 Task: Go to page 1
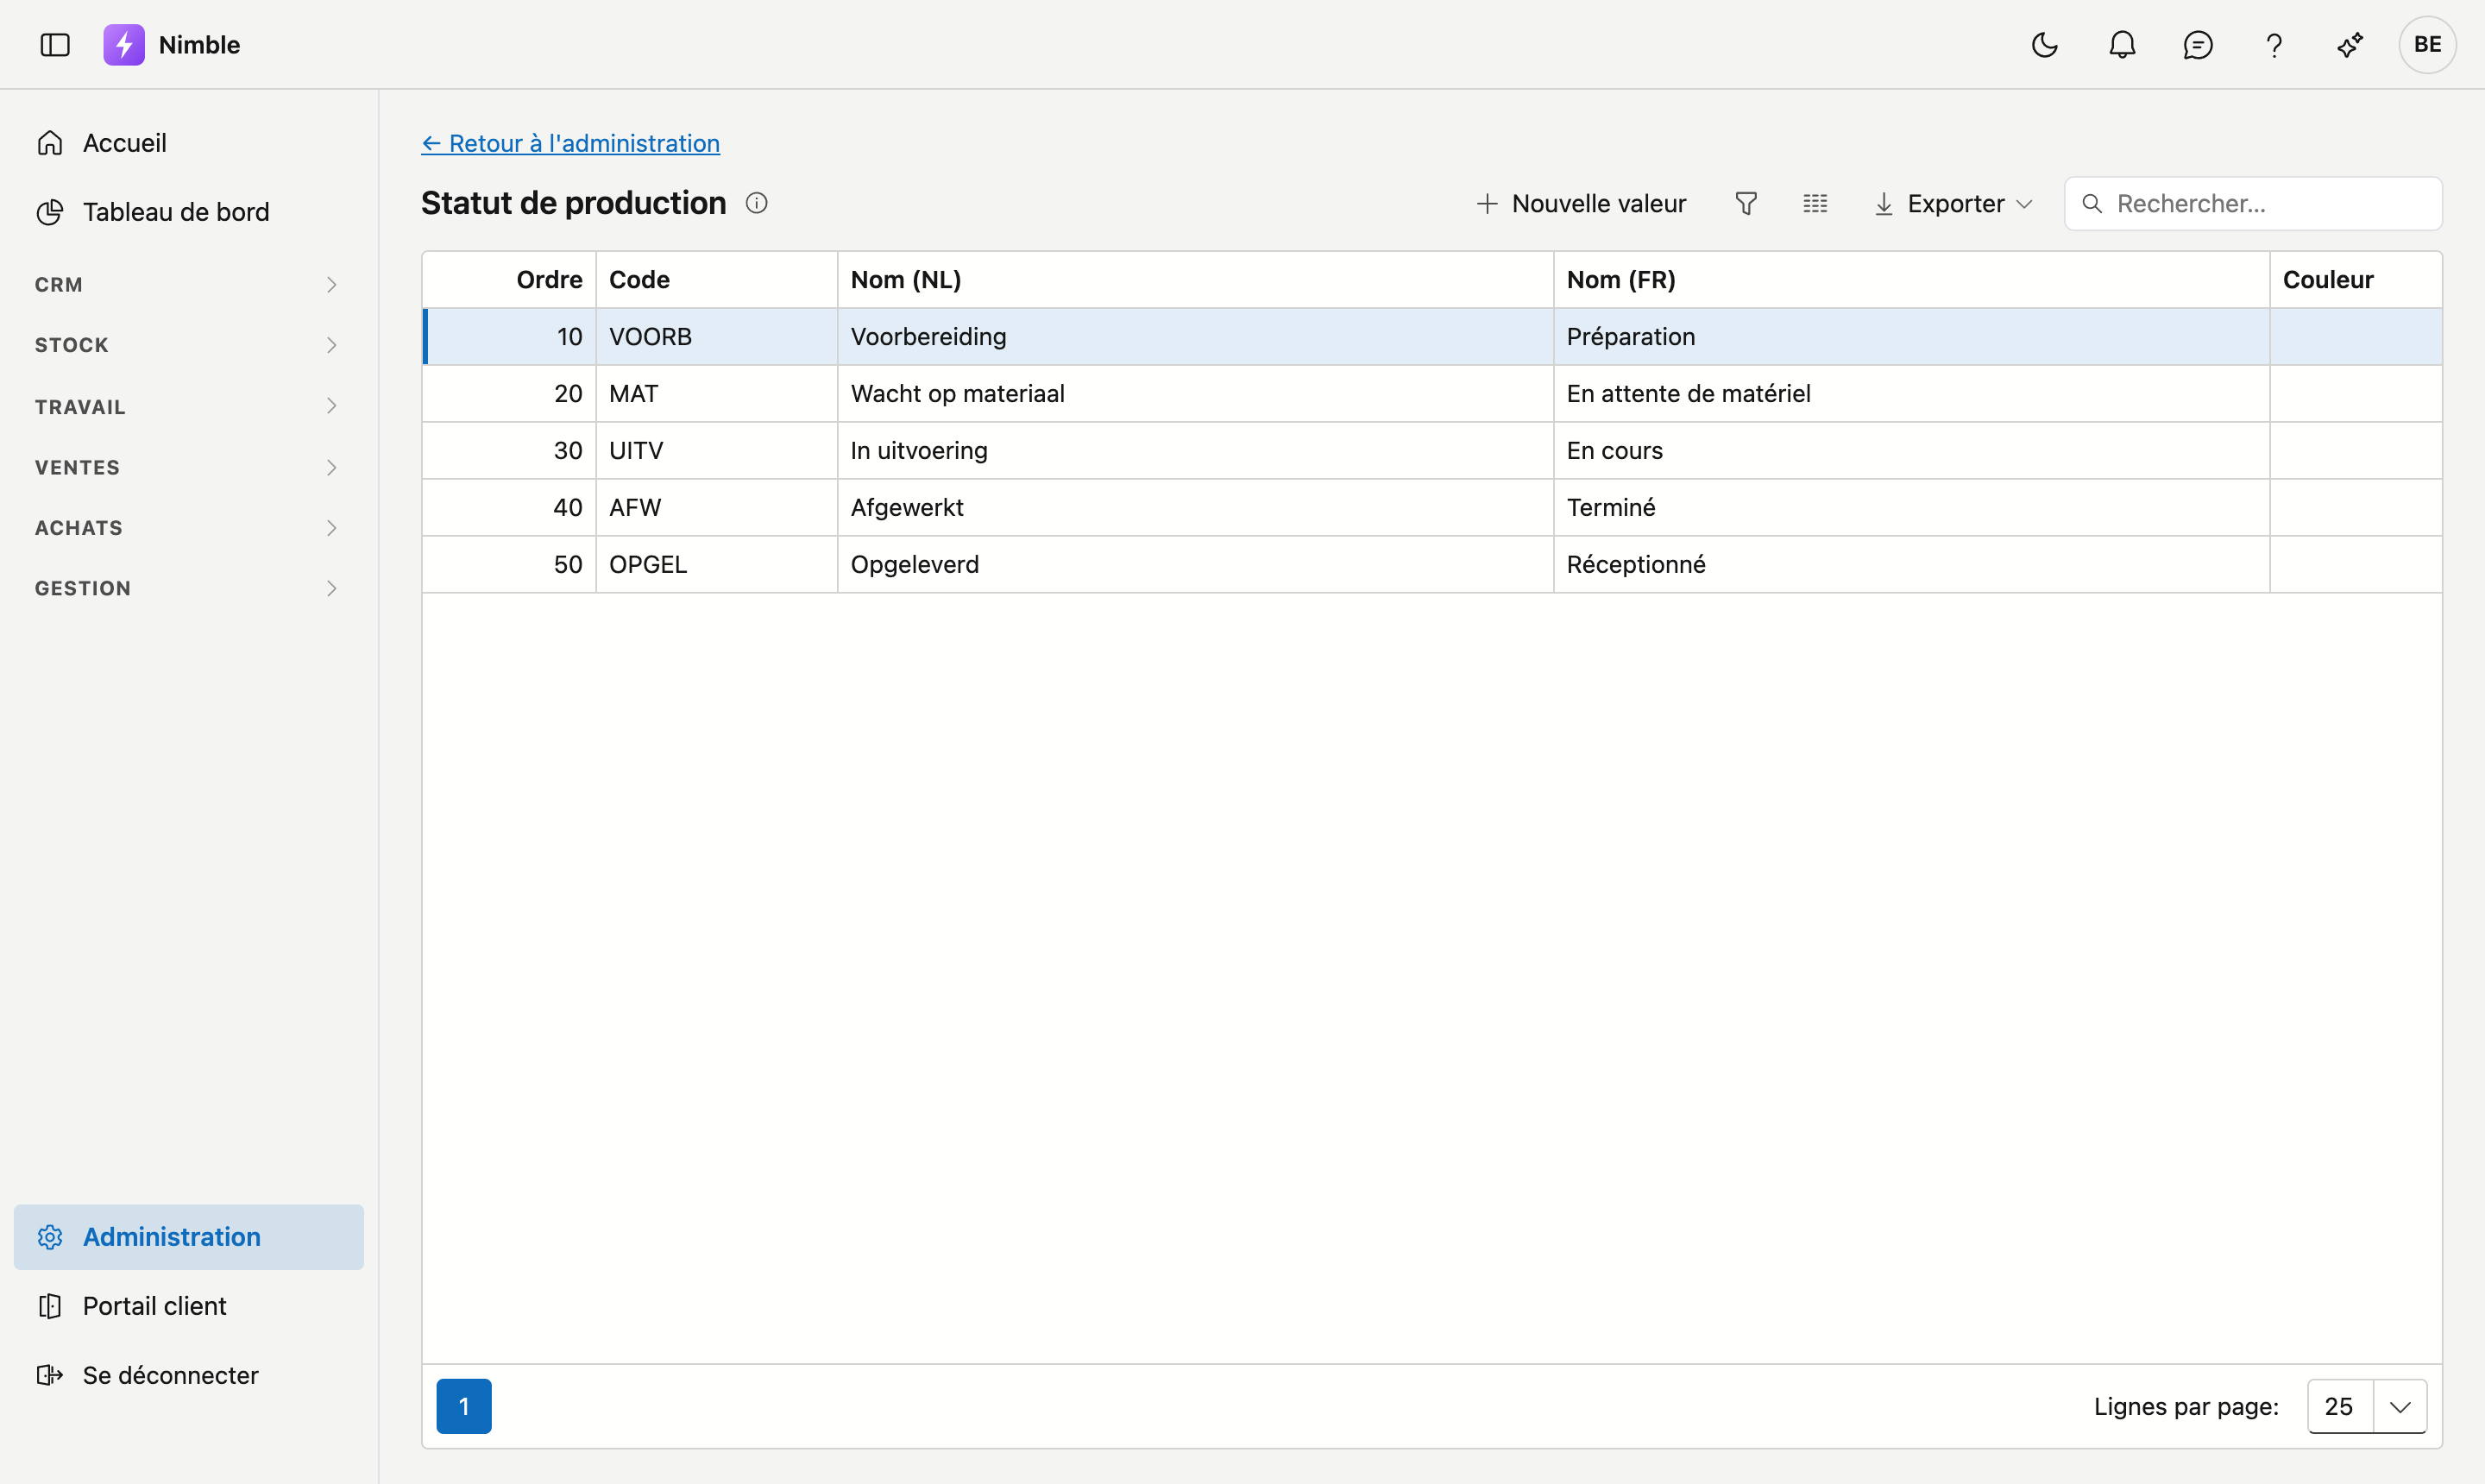(464, 1406)
